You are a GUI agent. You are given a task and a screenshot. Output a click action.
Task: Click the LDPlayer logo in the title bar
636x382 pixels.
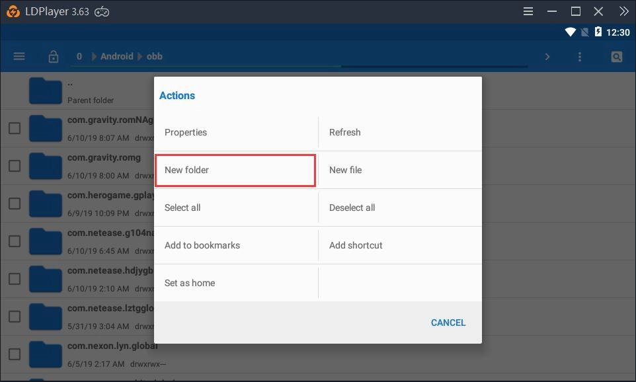pyautogui.click(x=13, y=11)
